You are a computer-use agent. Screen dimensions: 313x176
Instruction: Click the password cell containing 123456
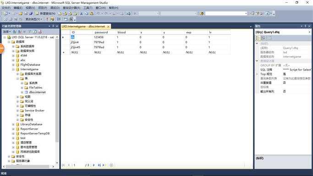click(104, 37)
